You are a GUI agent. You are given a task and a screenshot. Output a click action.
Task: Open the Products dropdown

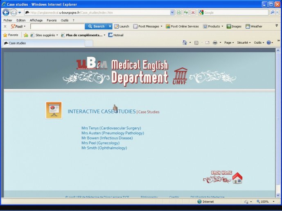[213, 27]
